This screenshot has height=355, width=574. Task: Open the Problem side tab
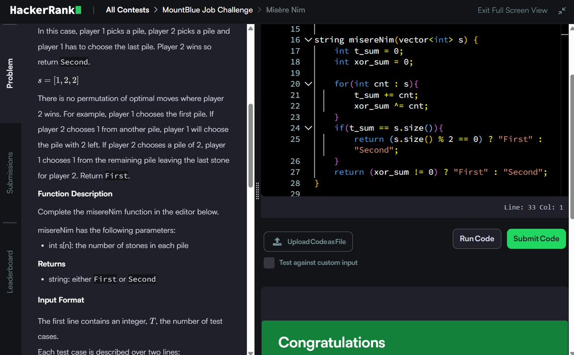click(x=10, y=73)
